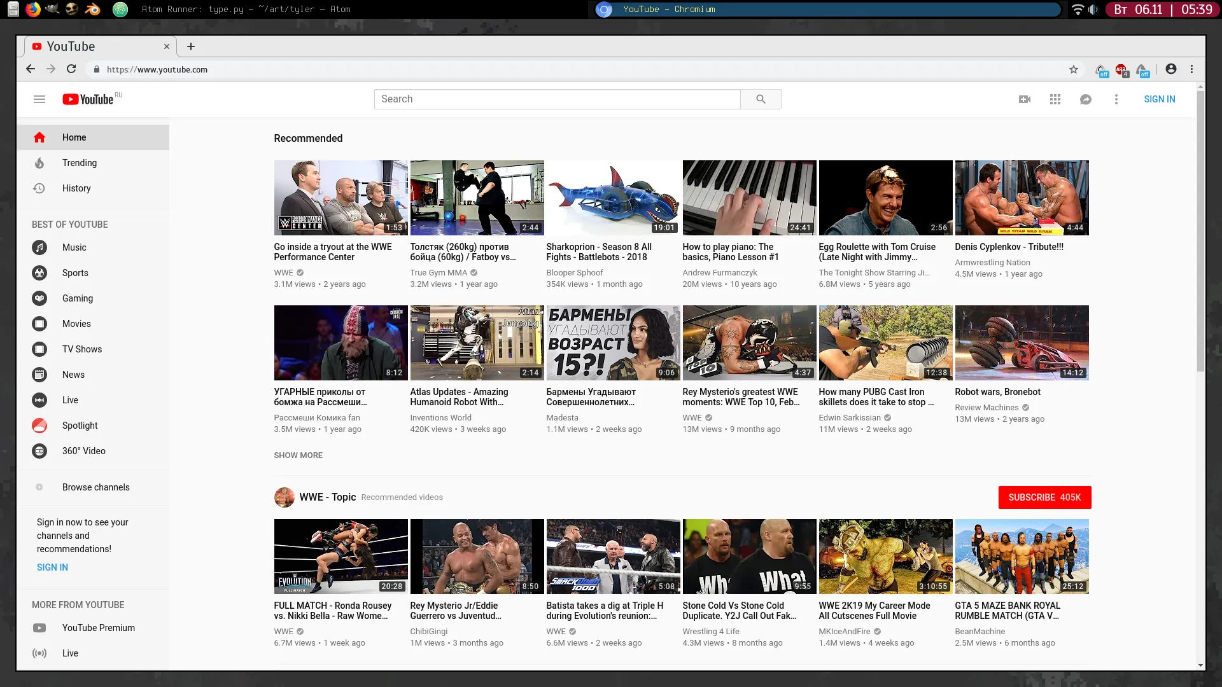This screenshot has width=1222, height=687.
Task: Open the hamburger guide menu
Action: coord(39,99)
